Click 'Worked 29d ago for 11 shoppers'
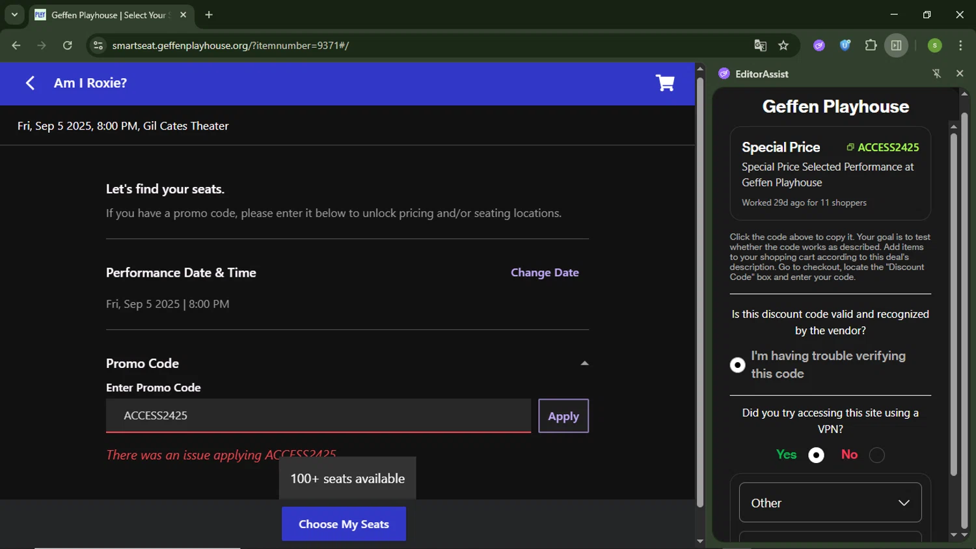The height and width of the screenshot is (549, 976). click(804, 203)
